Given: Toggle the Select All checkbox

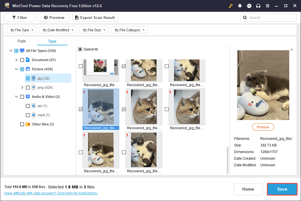Looking at the screenshot, I should point(80,49).
